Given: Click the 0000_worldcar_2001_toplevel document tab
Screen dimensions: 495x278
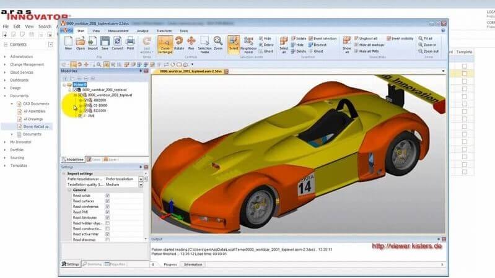Looking at the screenshot, I should (x=191, y=72).
